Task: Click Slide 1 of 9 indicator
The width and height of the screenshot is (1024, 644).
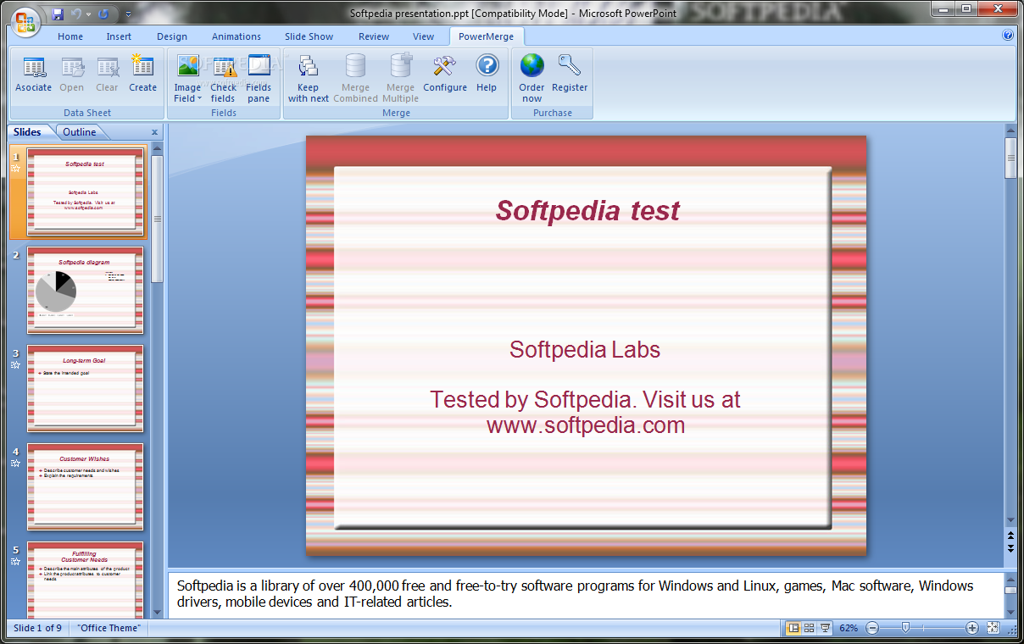Action: tap(37, 628)
